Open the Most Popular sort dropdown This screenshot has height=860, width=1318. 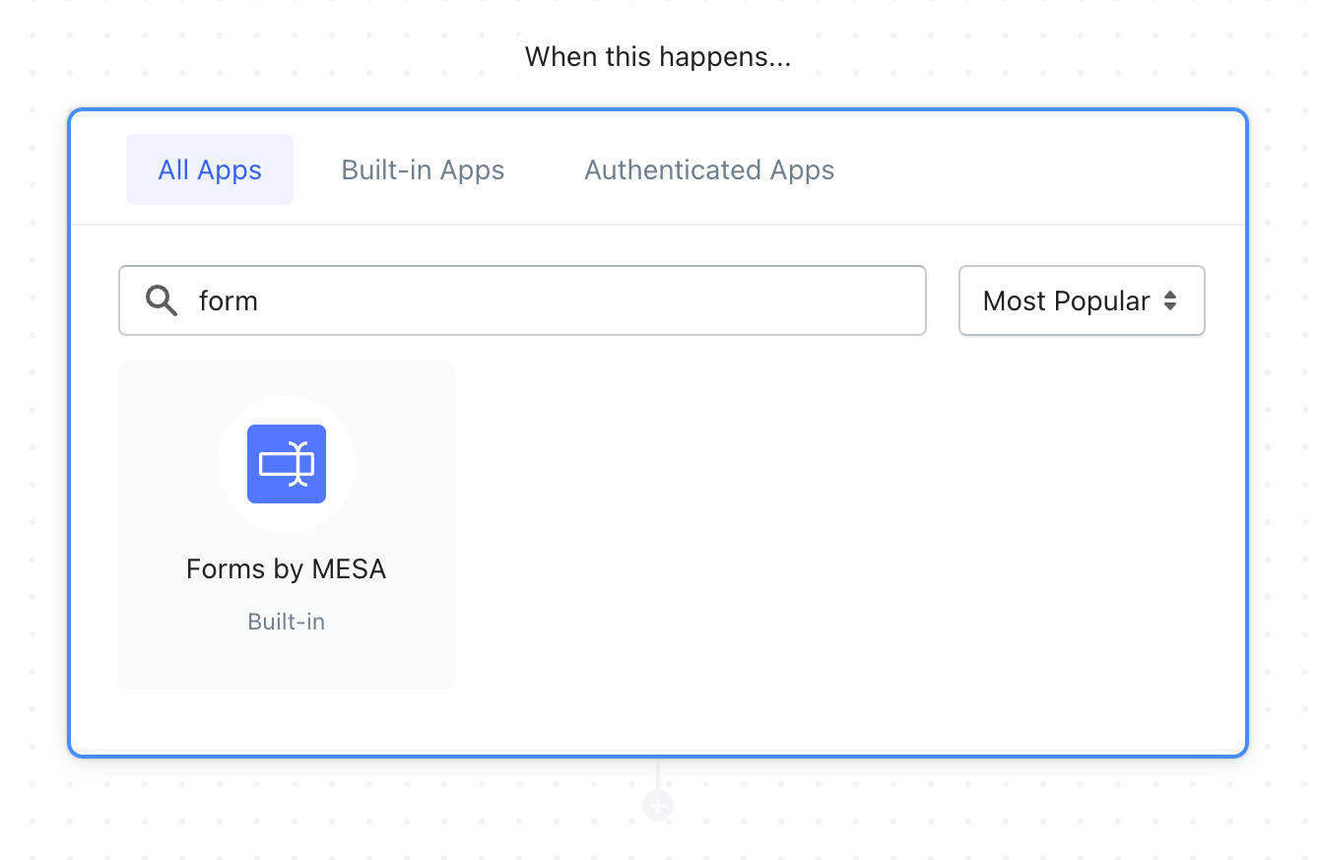(x=1082, y=300)
